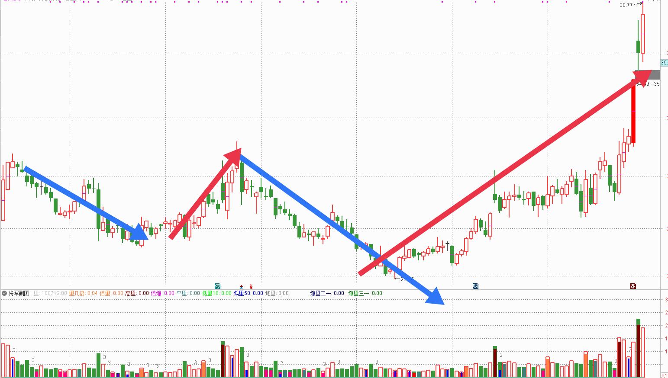Click the X1 scale label in volume pane
Screen dimensions: 668x378
tap(664, 375)
